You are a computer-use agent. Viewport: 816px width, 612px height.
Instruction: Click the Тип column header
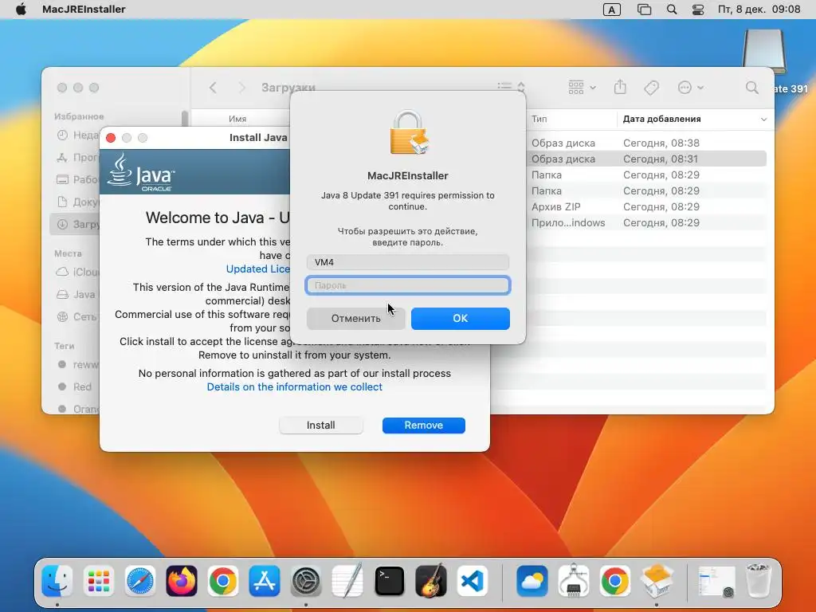tap(539, 119)
